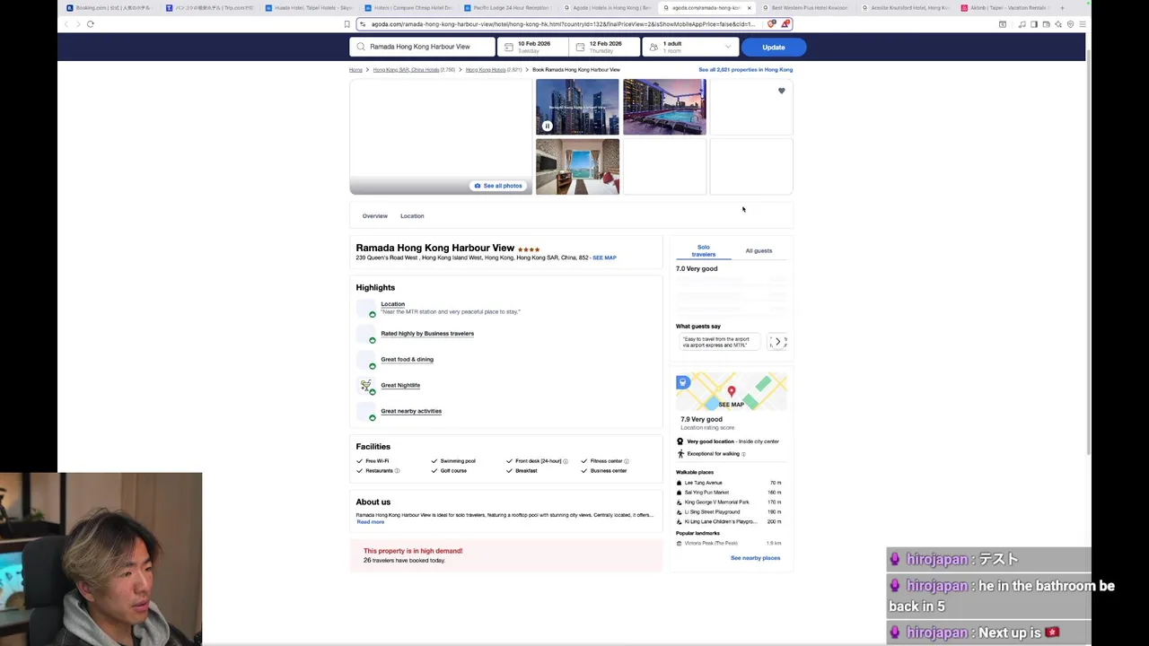Reload the page with the browser refresh button

pyautogui.click(x=91, y=24)
